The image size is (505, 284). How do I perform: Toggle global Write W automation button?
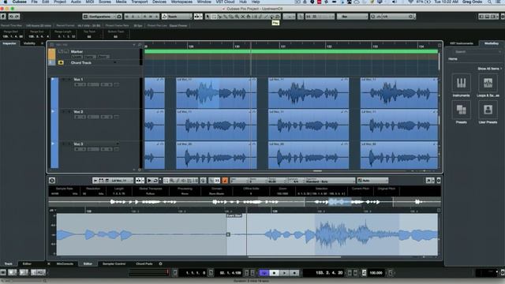click(151, 17)
